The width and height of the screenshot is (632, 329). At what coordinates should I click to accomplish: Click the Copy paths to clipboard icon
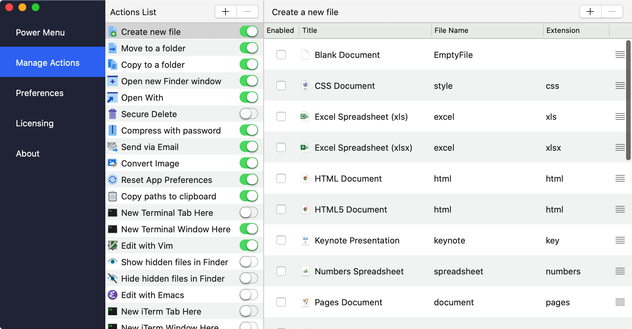pyautogui.click(x=113, y=196)
